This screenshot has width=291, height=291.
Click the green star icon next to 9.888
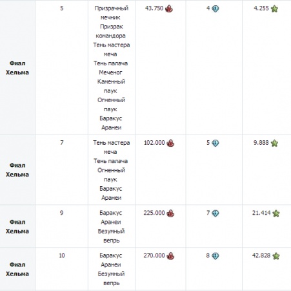coord(274,143)
